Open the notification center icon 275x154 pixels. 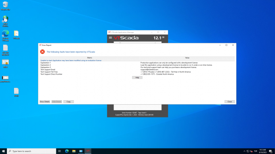click(x=271, y=151)
